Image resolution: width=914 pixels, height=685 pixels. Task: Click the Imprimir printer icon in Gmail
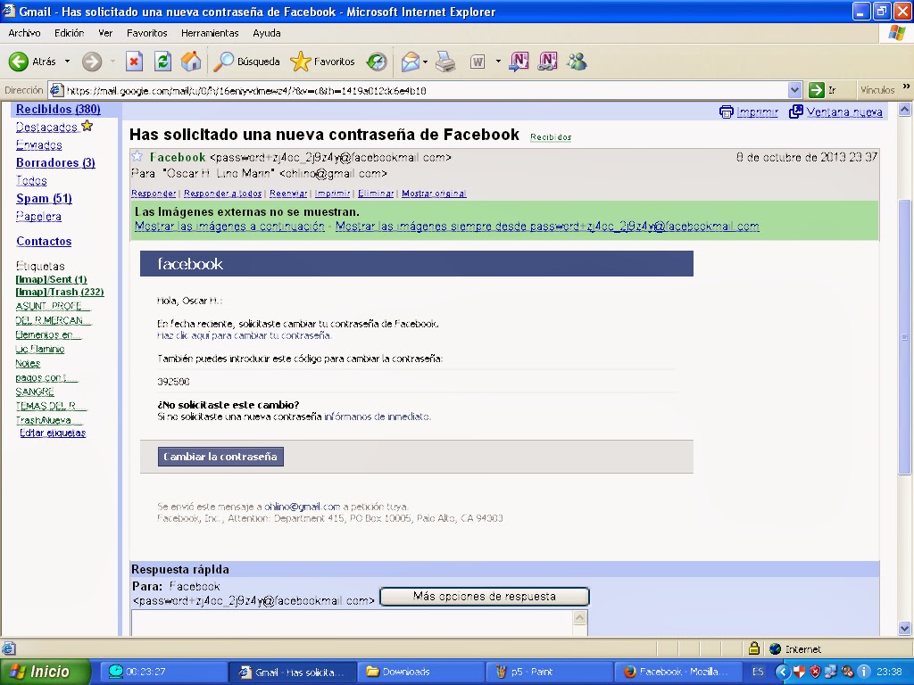point(726,111)
